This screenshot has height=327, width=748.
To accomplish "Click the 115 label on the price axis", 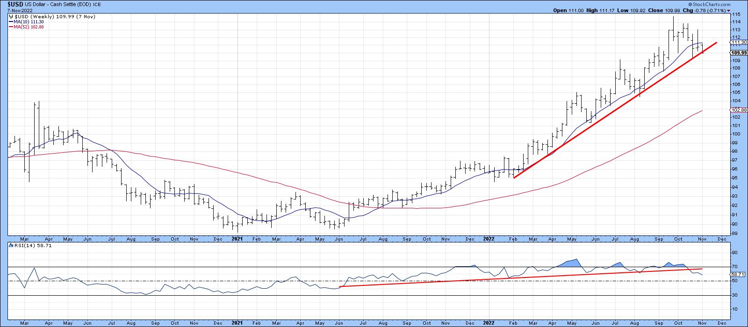I will [x=735, y=14].
